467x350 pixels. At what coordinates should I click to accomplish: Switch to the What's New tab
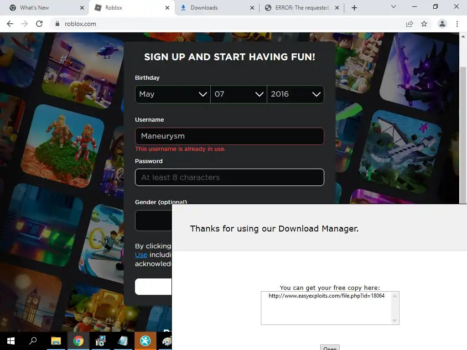pyautogui.click(x=45, y=8)
